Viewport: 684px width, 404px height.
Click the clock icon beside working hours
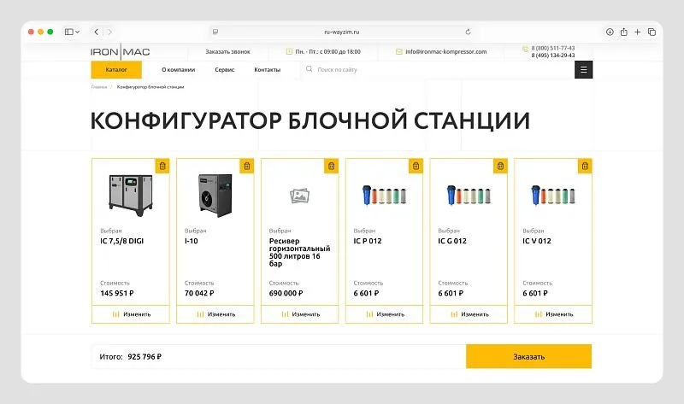(x=289, y=51)
